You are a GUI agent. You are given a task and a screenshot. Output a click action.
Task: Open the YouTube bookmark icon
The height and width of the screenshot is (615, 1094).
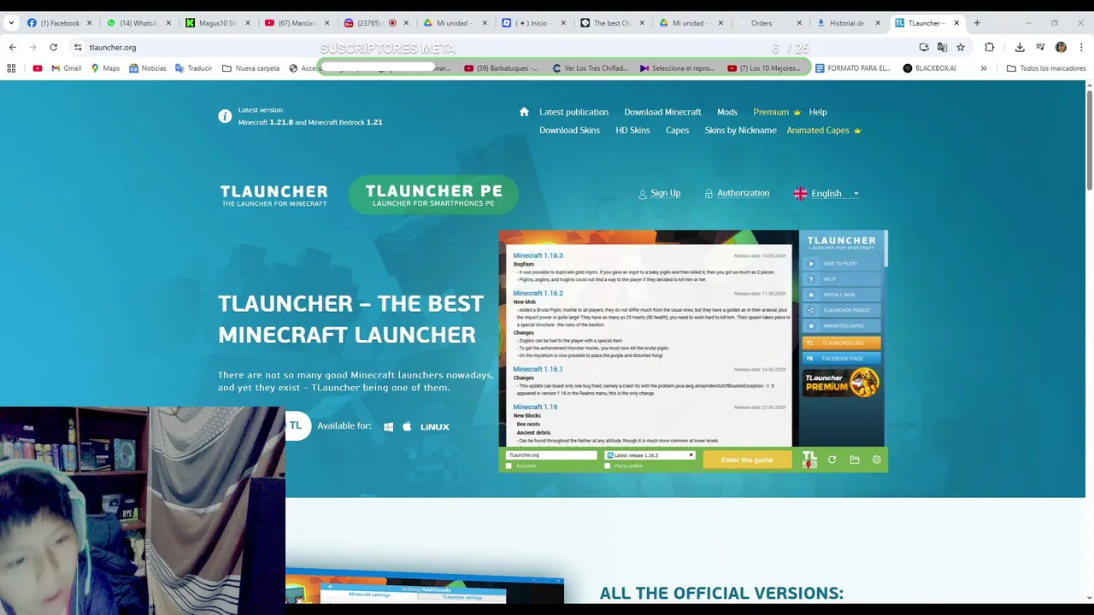37,68
